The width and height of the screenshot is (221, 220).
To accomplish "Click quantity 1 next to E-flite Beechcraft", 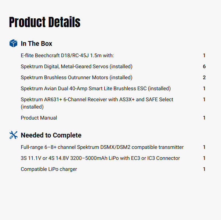I will click(x=204, y=55).
